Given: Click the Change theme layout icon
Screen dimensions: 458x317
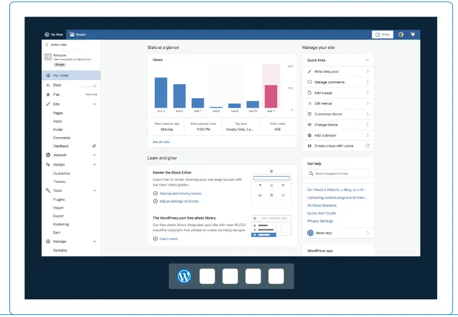Looking at the screenshot, I should click(310, 125).
